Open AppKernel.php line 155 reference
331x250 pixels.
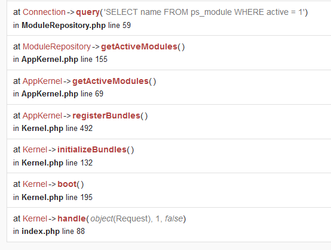60,60
